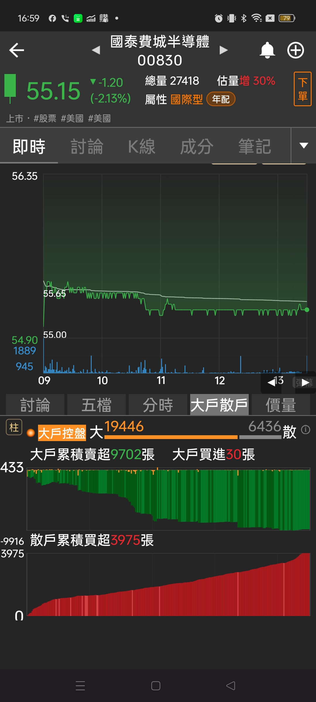Tap the 下單 order button
Image resolution: width=316 pixels, height=702 pixels.
pyautogui.click(x=303, y=89)
